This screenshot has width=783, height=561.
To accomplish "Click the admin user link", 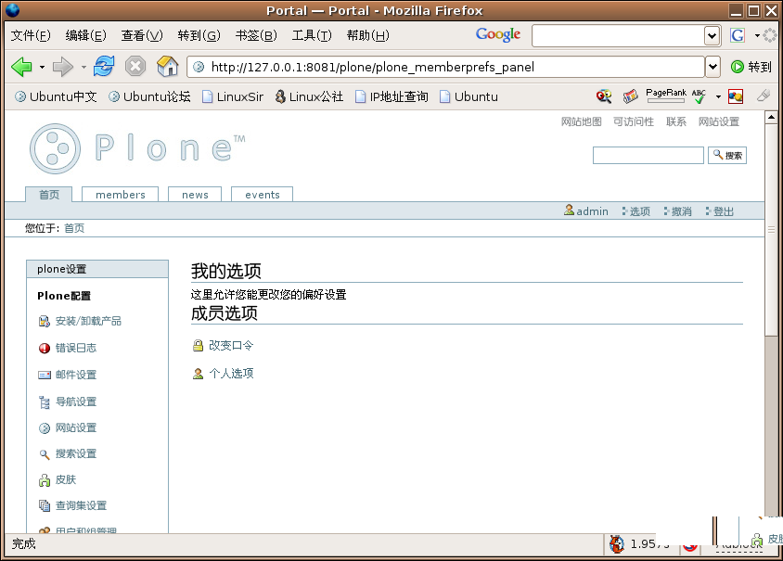I will point(586,211).
